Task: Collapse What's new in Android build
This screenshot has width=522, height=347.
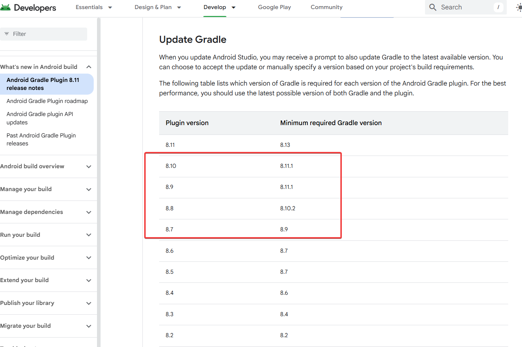Action: point(89,67)
